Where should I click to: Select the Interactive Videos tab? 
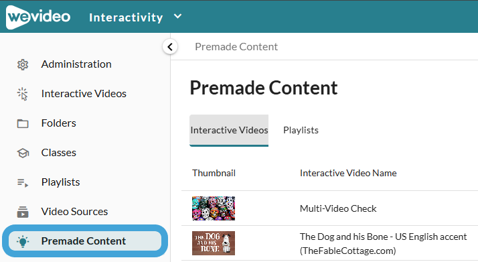pos(229,131)
